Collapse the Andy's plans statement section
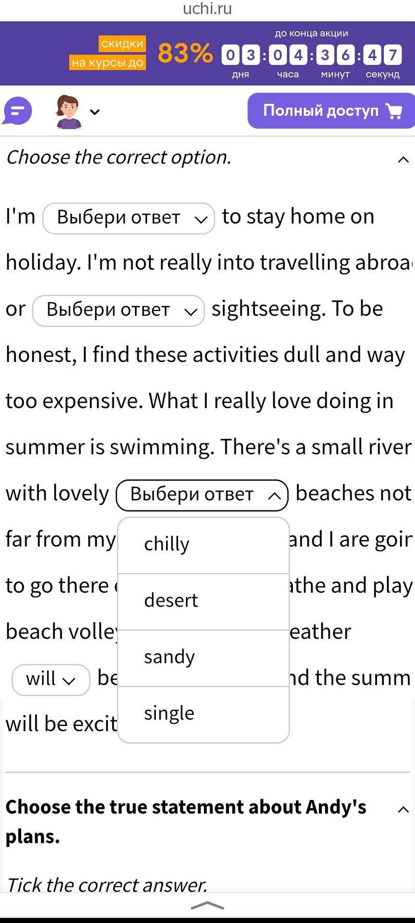This screenshot has height=923, width=415. click(x=403, y=810)
